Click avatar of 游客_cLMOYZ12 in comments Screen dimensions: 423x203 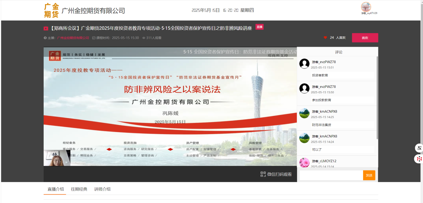304,163
